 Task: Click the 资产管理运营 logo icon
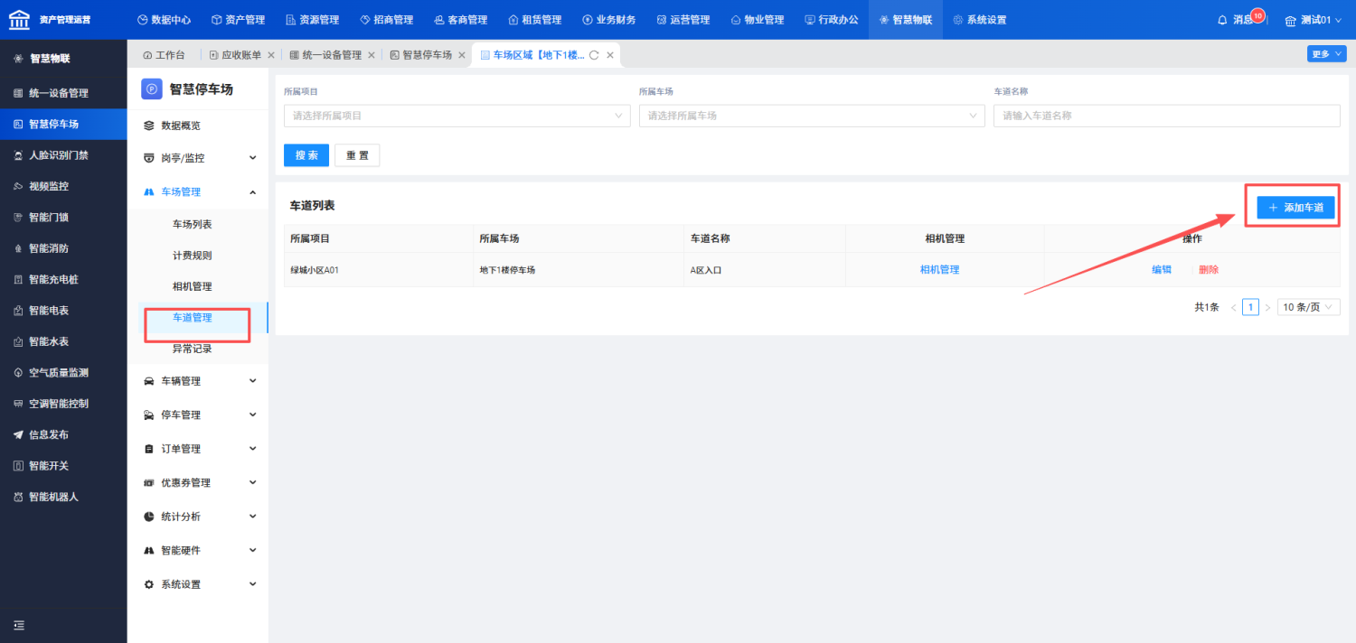coord(19,19)
